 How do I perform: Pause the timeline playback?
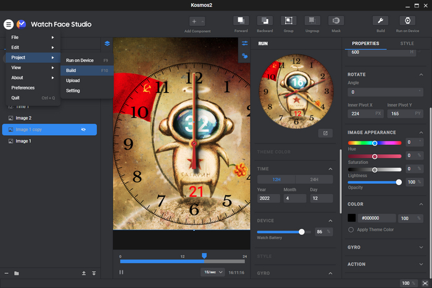121,272
